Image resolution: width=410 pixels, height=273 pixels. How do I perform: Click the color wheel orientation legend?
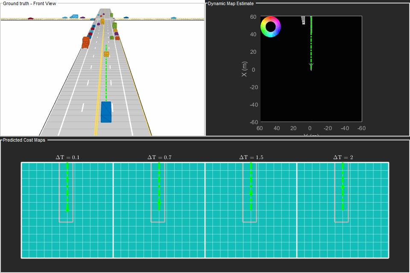coord(270,27)
